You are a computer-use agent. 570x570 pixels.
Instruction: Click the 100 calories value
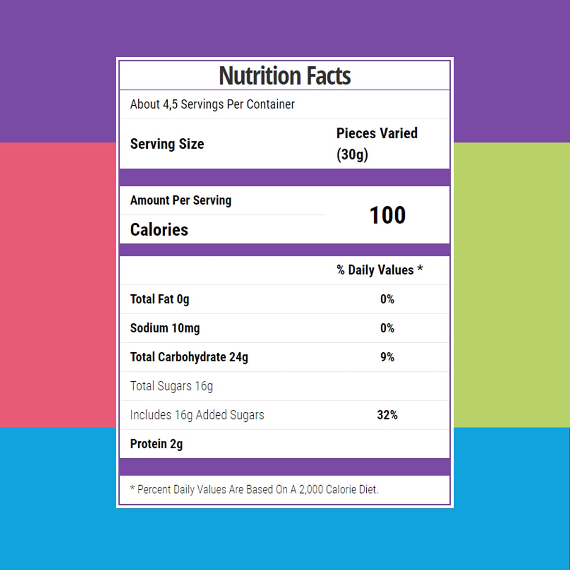pos(387,215)
